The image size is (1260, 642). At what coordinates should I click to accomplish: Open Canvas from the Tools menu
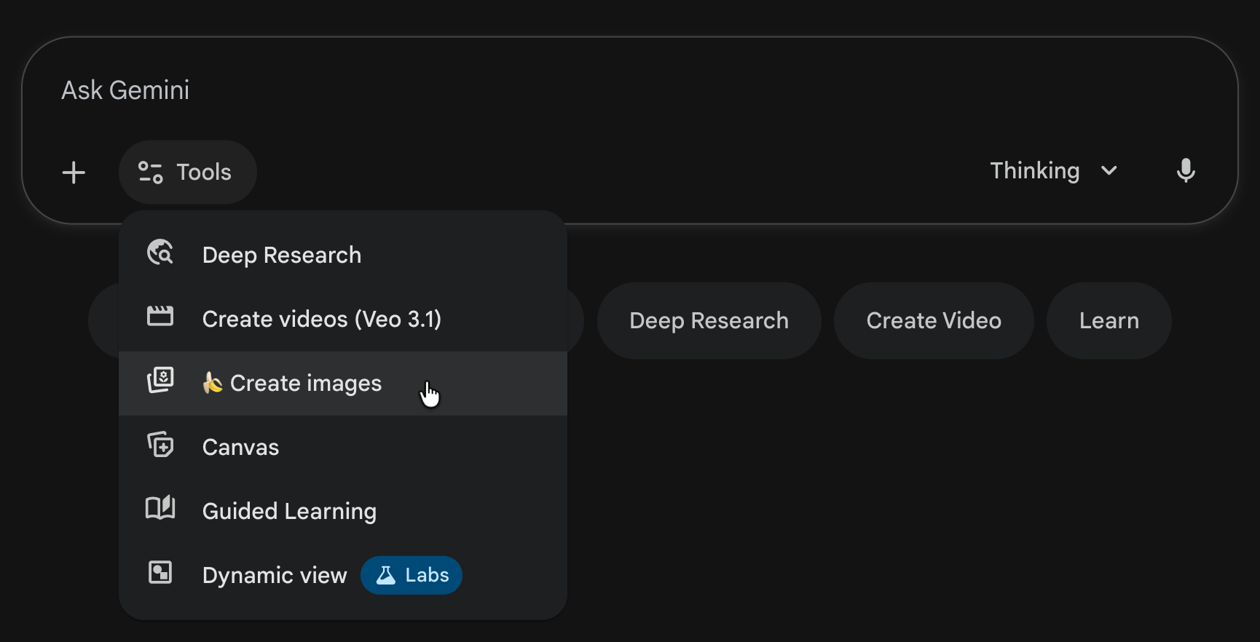click(343, 447)
